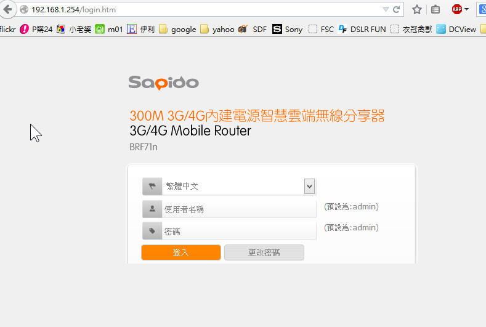Open the DSLR FUN bookmark
Image resolution: width=486 pixels, height=327 pixels.
(362, 30)
